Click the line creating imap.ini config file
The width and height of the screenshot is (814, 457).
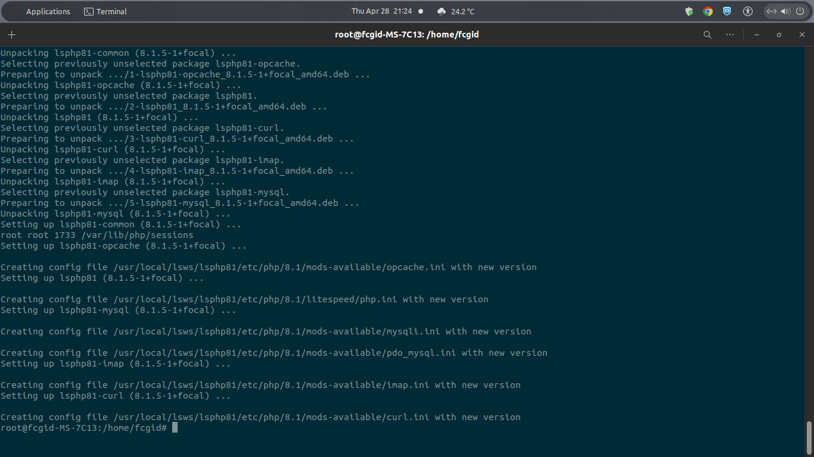260,385
